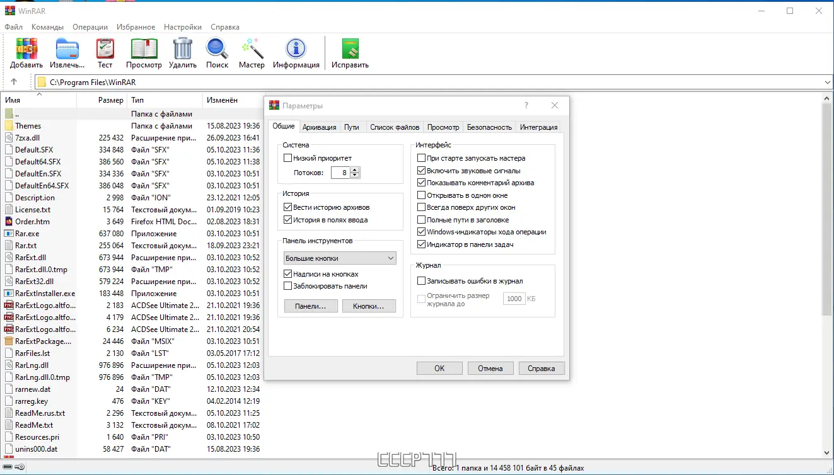The width and height of the screenshot is (834, 475).
Task: Click the RarLng.dll file icon
Action: pos(9,365)
